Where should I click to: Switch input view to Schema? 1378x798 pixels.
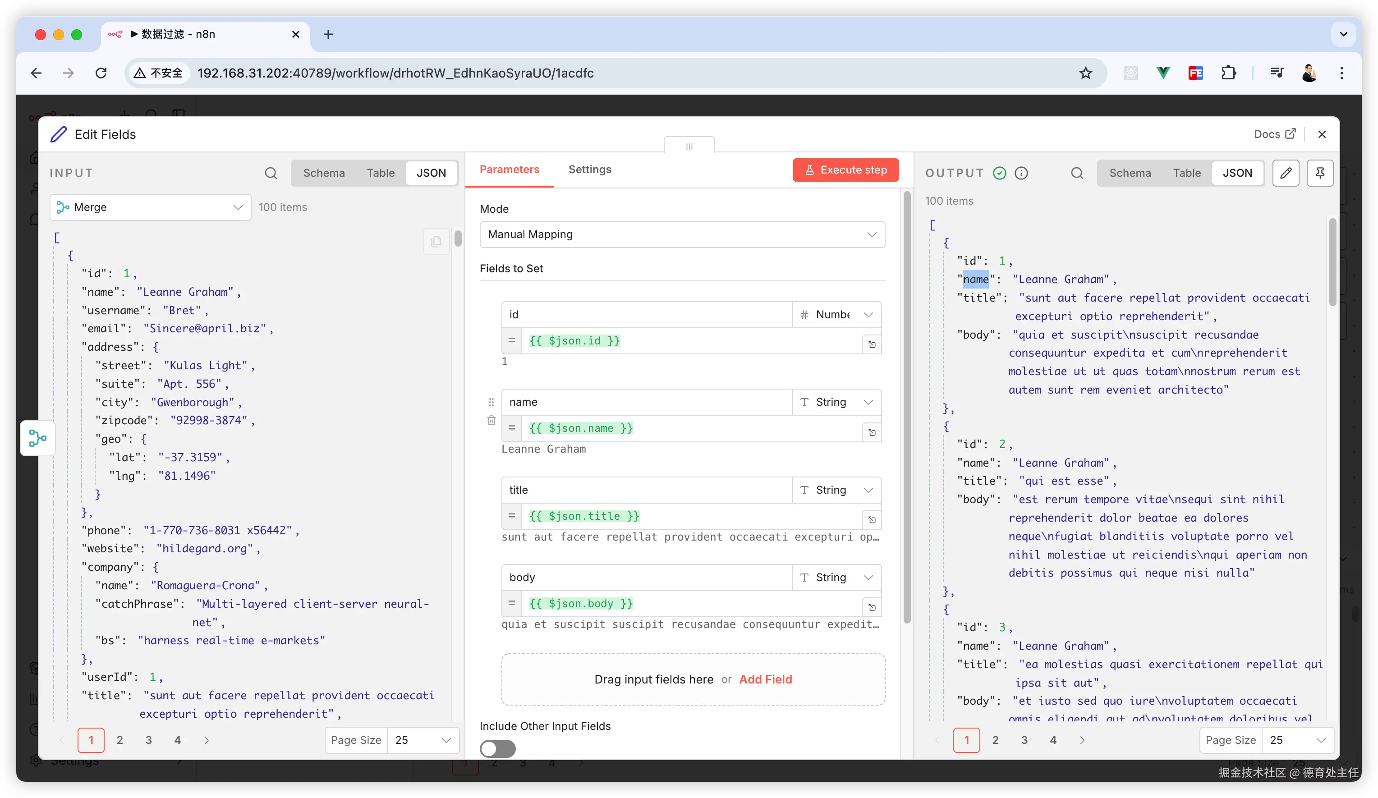pyautogui.click(x=324, y=173)
